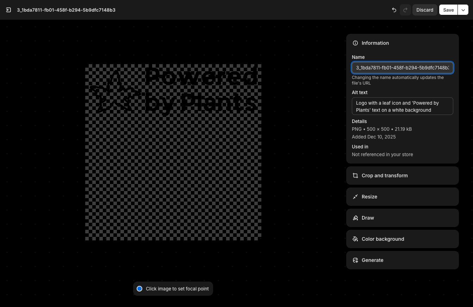Expand the Save options chevron

click(463, 10)
